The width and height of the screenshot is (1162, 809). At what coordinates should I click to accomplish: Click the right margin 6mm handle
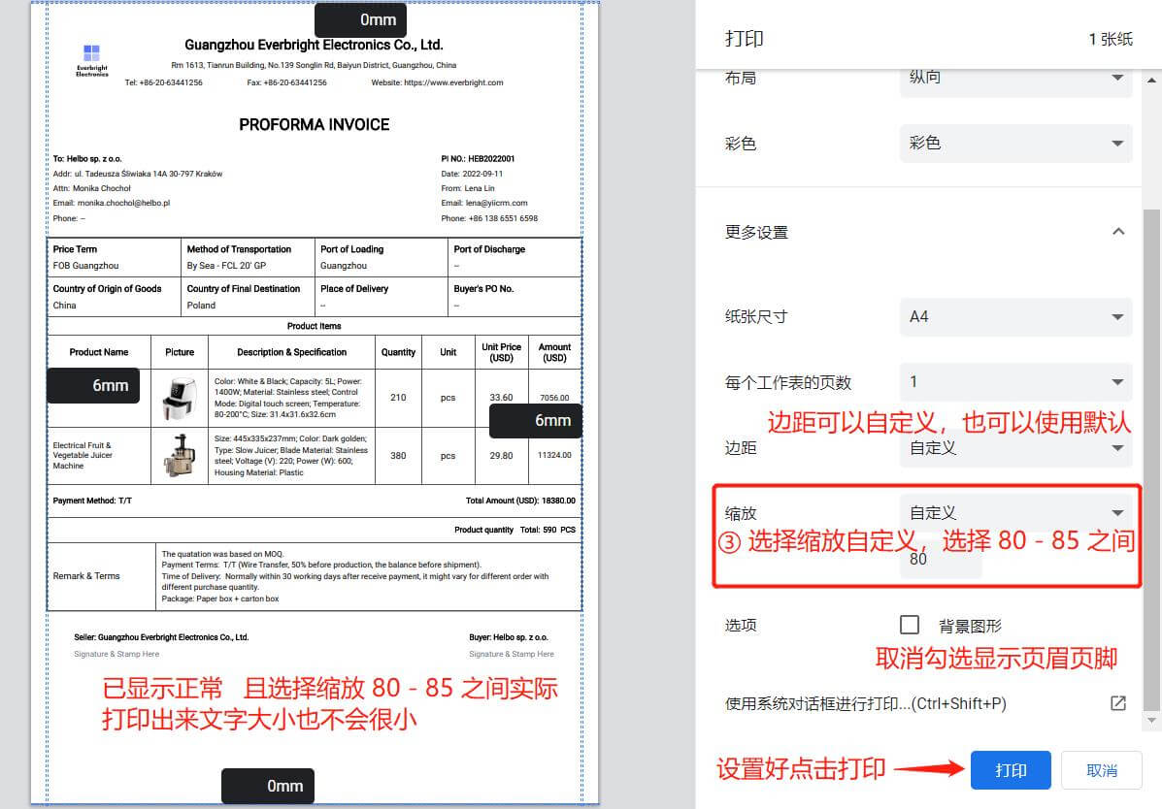click(x=536, y=420)
